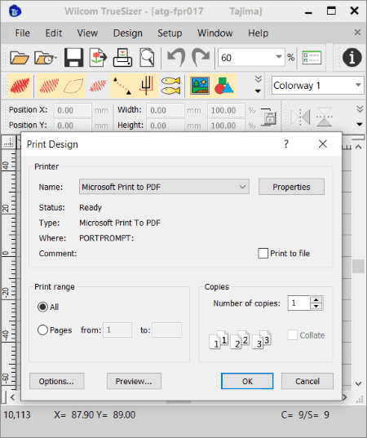The height and width of the screenshot is (438, 367).
Task: Cancel the Print Design dialog
Action: (307, 381)
